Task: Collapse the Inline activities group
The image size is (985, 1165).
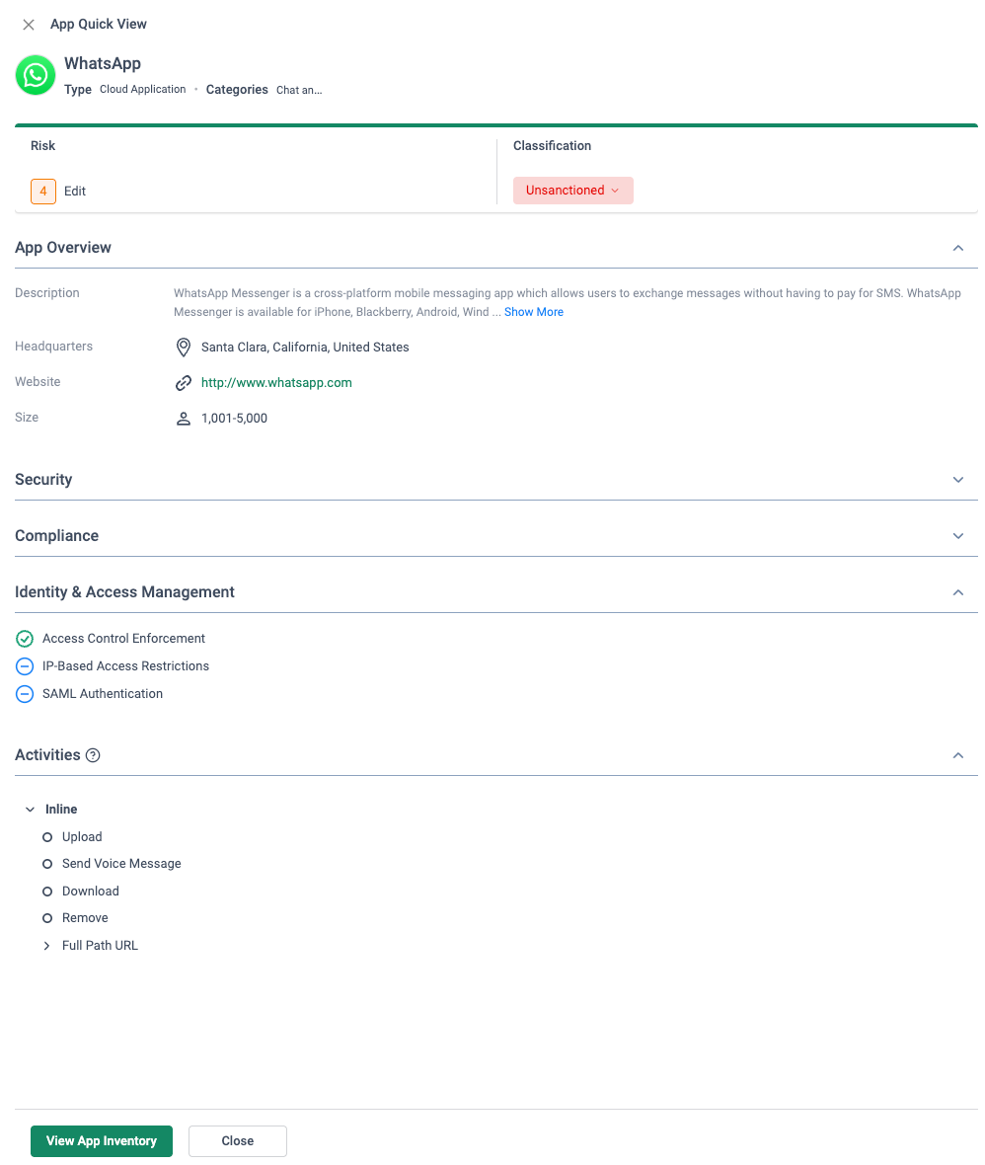Action: click(x=30, y=810)
